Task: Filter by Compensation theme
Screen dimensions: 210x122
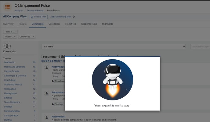Action: click(11, 116)
